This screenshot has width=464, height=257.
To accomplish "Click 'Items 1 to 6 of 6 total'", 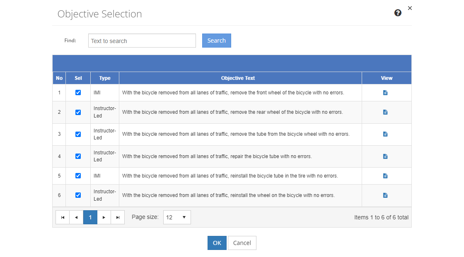I will [381, 217].
